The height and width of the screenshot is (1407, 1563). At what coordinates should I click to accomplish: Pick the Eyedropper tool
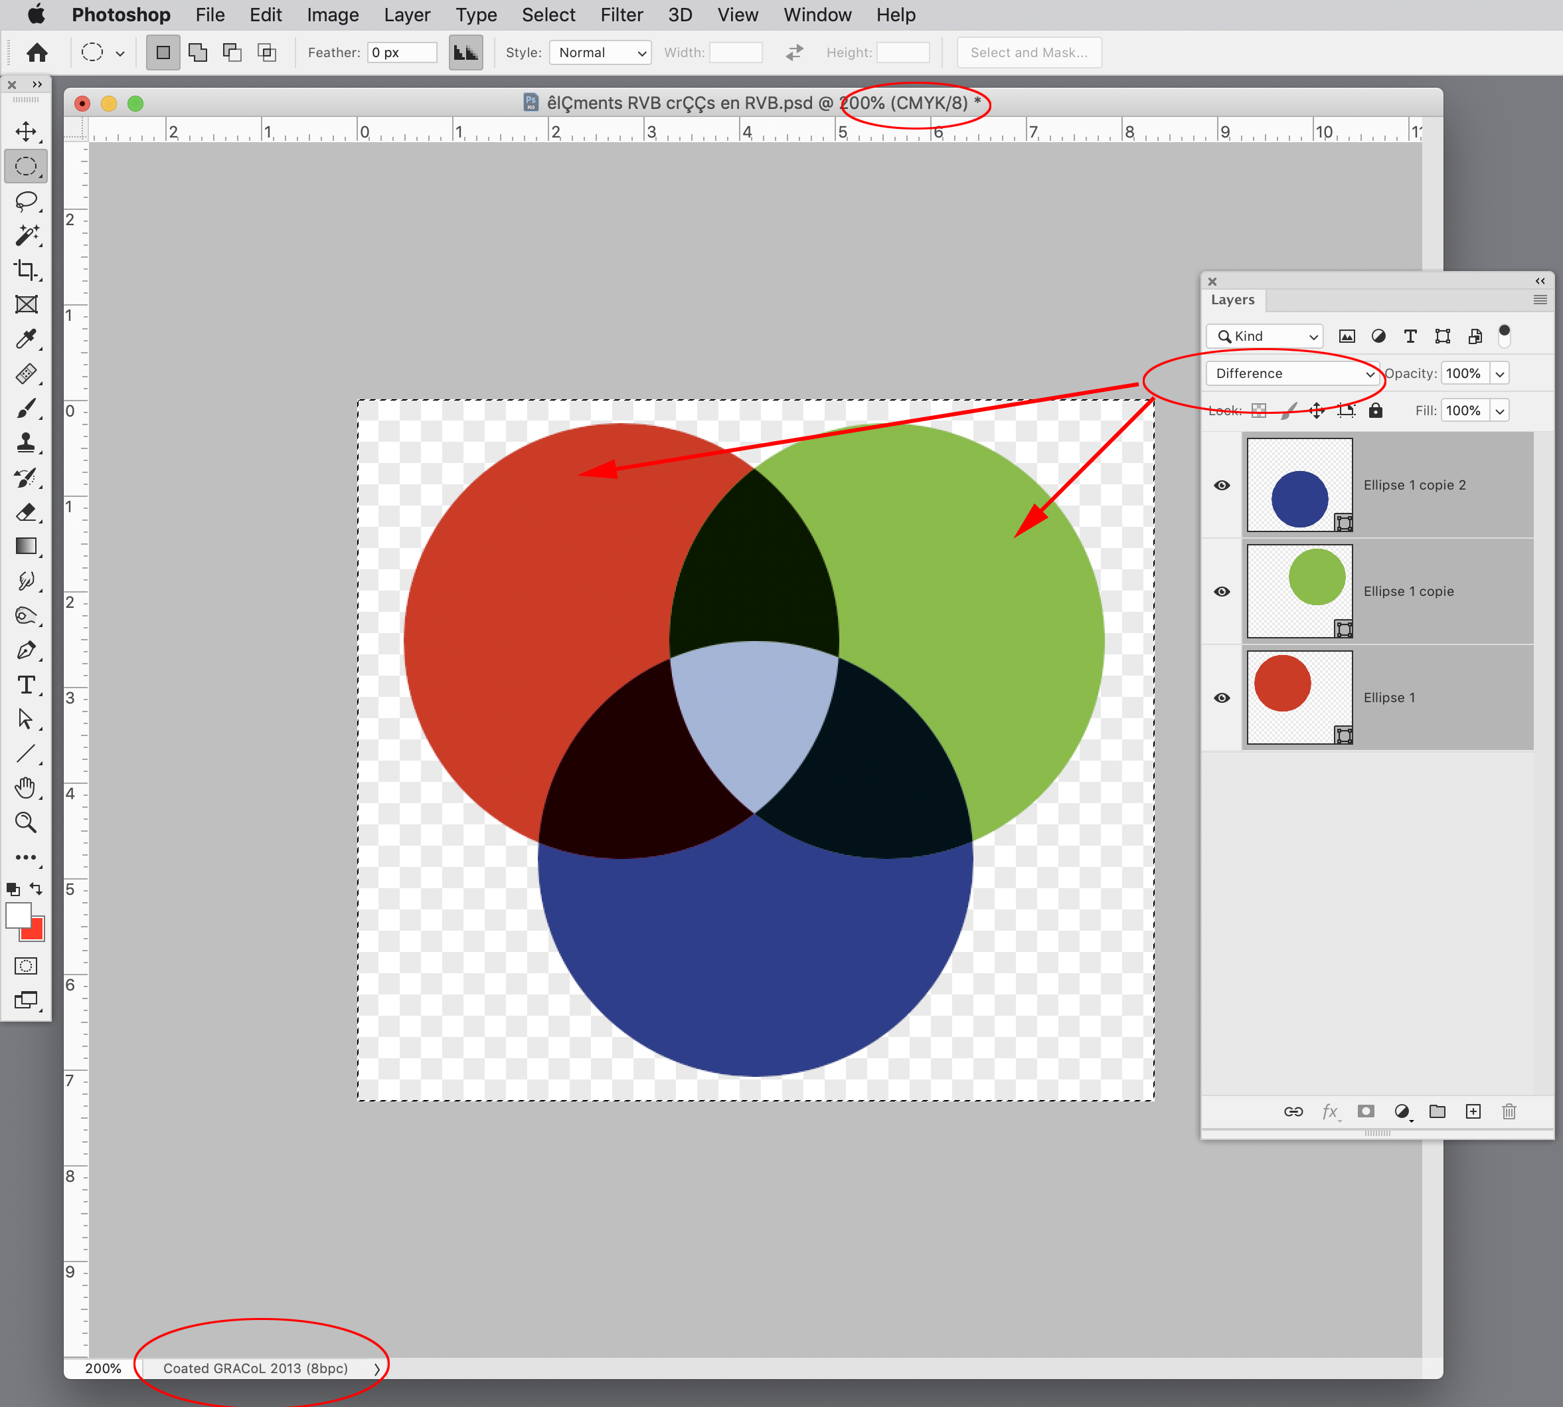click(x=27, y=339)
